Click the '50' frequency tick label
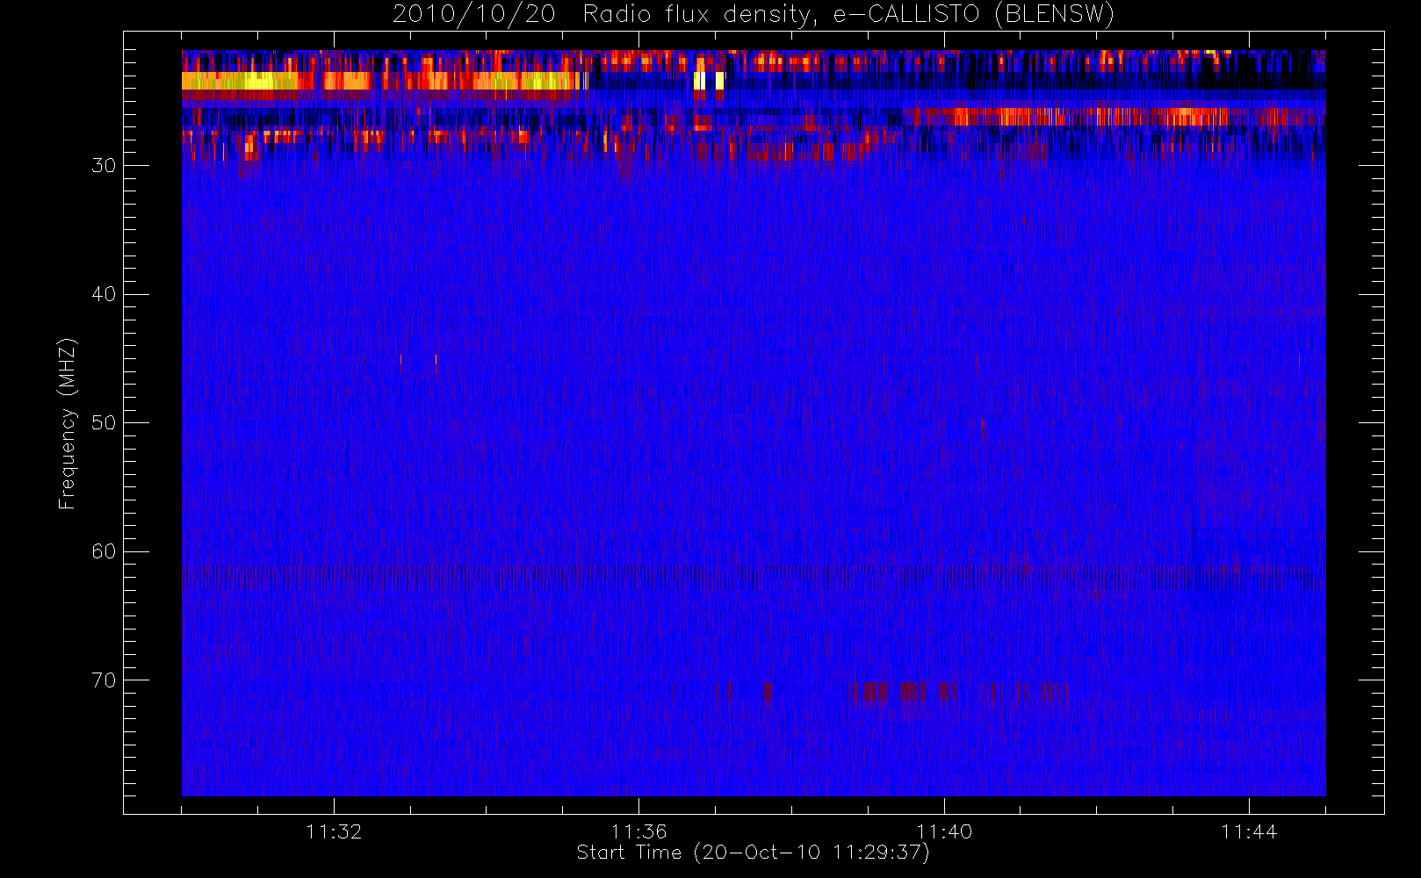 (104, 423)
